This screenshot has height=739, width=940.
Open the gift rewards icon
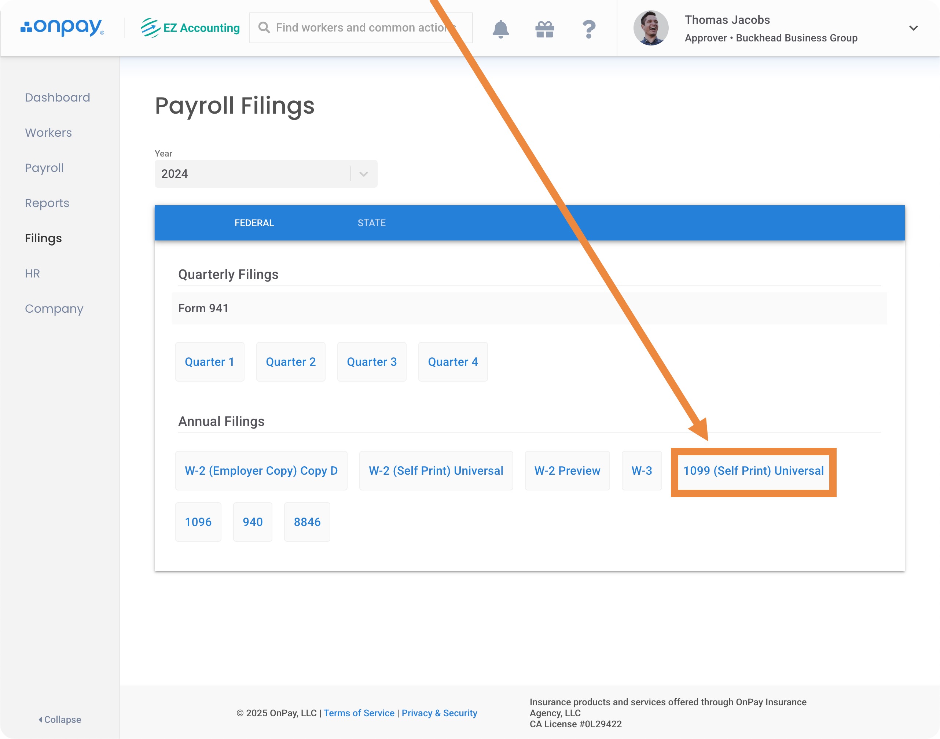pyautogui.click(x=544, y=29)
